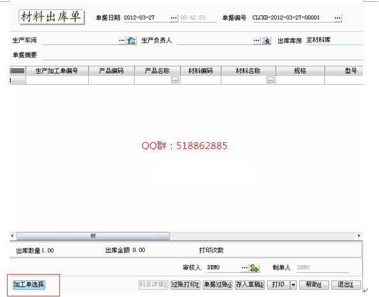Click the 出库数量 1.00 summary text
This screenshot has height=297, width=379.
click(35, 251)
